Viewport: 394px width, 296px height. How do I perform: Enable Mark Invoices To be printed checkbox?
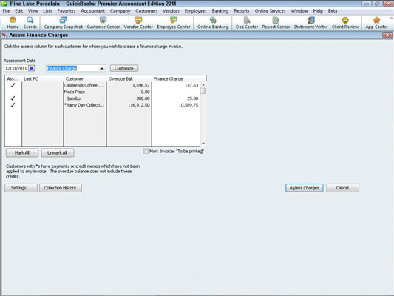click(146, 151)
